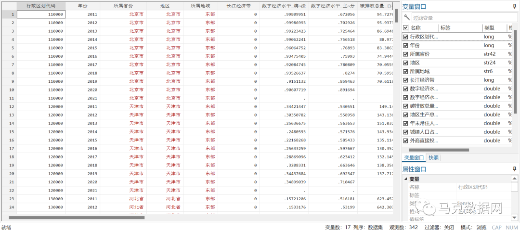Screen dimensions: 520x231
Task: Select the 所属地域 data column header
Action: 201,6
